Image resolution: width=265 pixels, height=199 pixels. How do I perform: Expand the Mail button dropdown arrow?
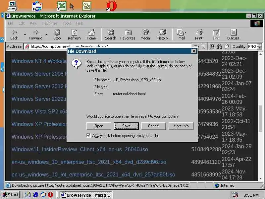coord(186,32)
